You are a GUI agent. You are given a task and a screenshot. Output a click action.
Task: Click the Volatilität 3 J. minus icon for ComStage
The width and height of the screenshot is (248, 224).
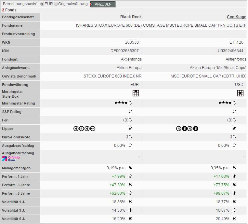point(234,210)
